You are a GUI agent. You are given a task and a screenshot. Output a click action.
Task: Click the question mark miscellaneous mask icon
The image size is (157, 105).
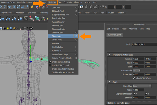click(27, 7)
